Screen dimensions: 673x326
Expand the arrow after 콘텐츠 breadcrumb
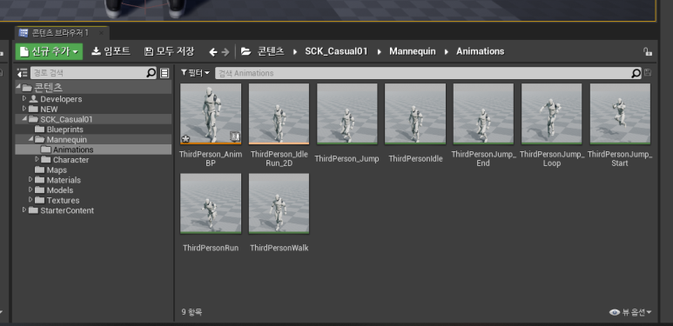point(295,52)
